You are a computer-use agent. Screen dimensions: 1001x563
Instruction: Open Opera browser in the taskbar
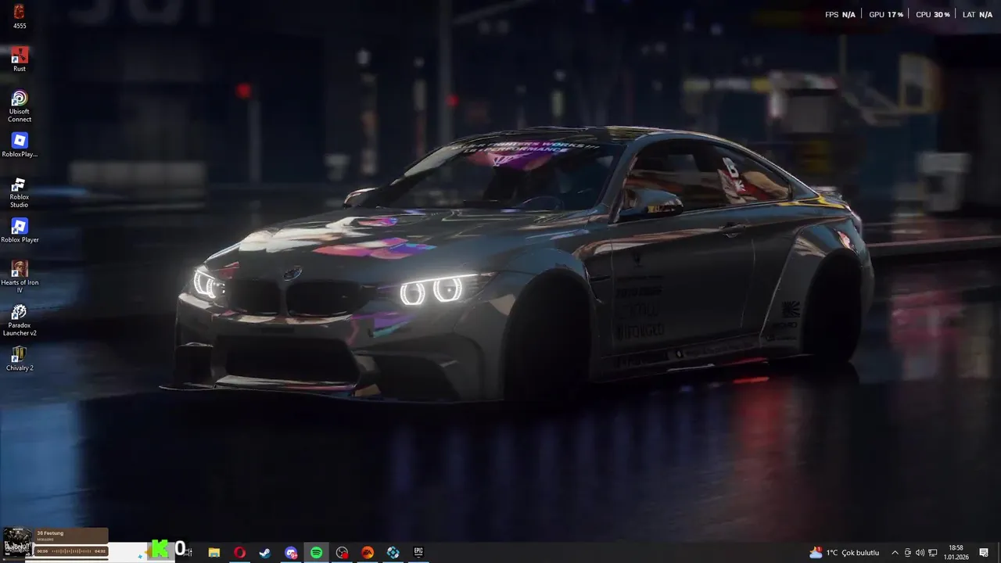tap(239, 553)
